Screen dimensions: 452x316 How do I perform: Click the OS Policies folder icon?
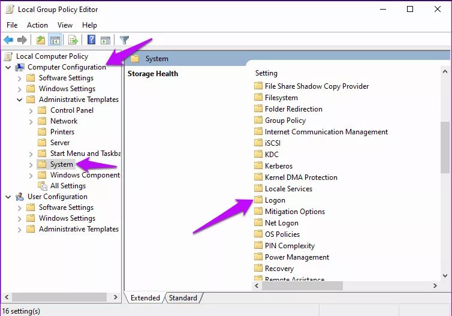coord(258,234)
